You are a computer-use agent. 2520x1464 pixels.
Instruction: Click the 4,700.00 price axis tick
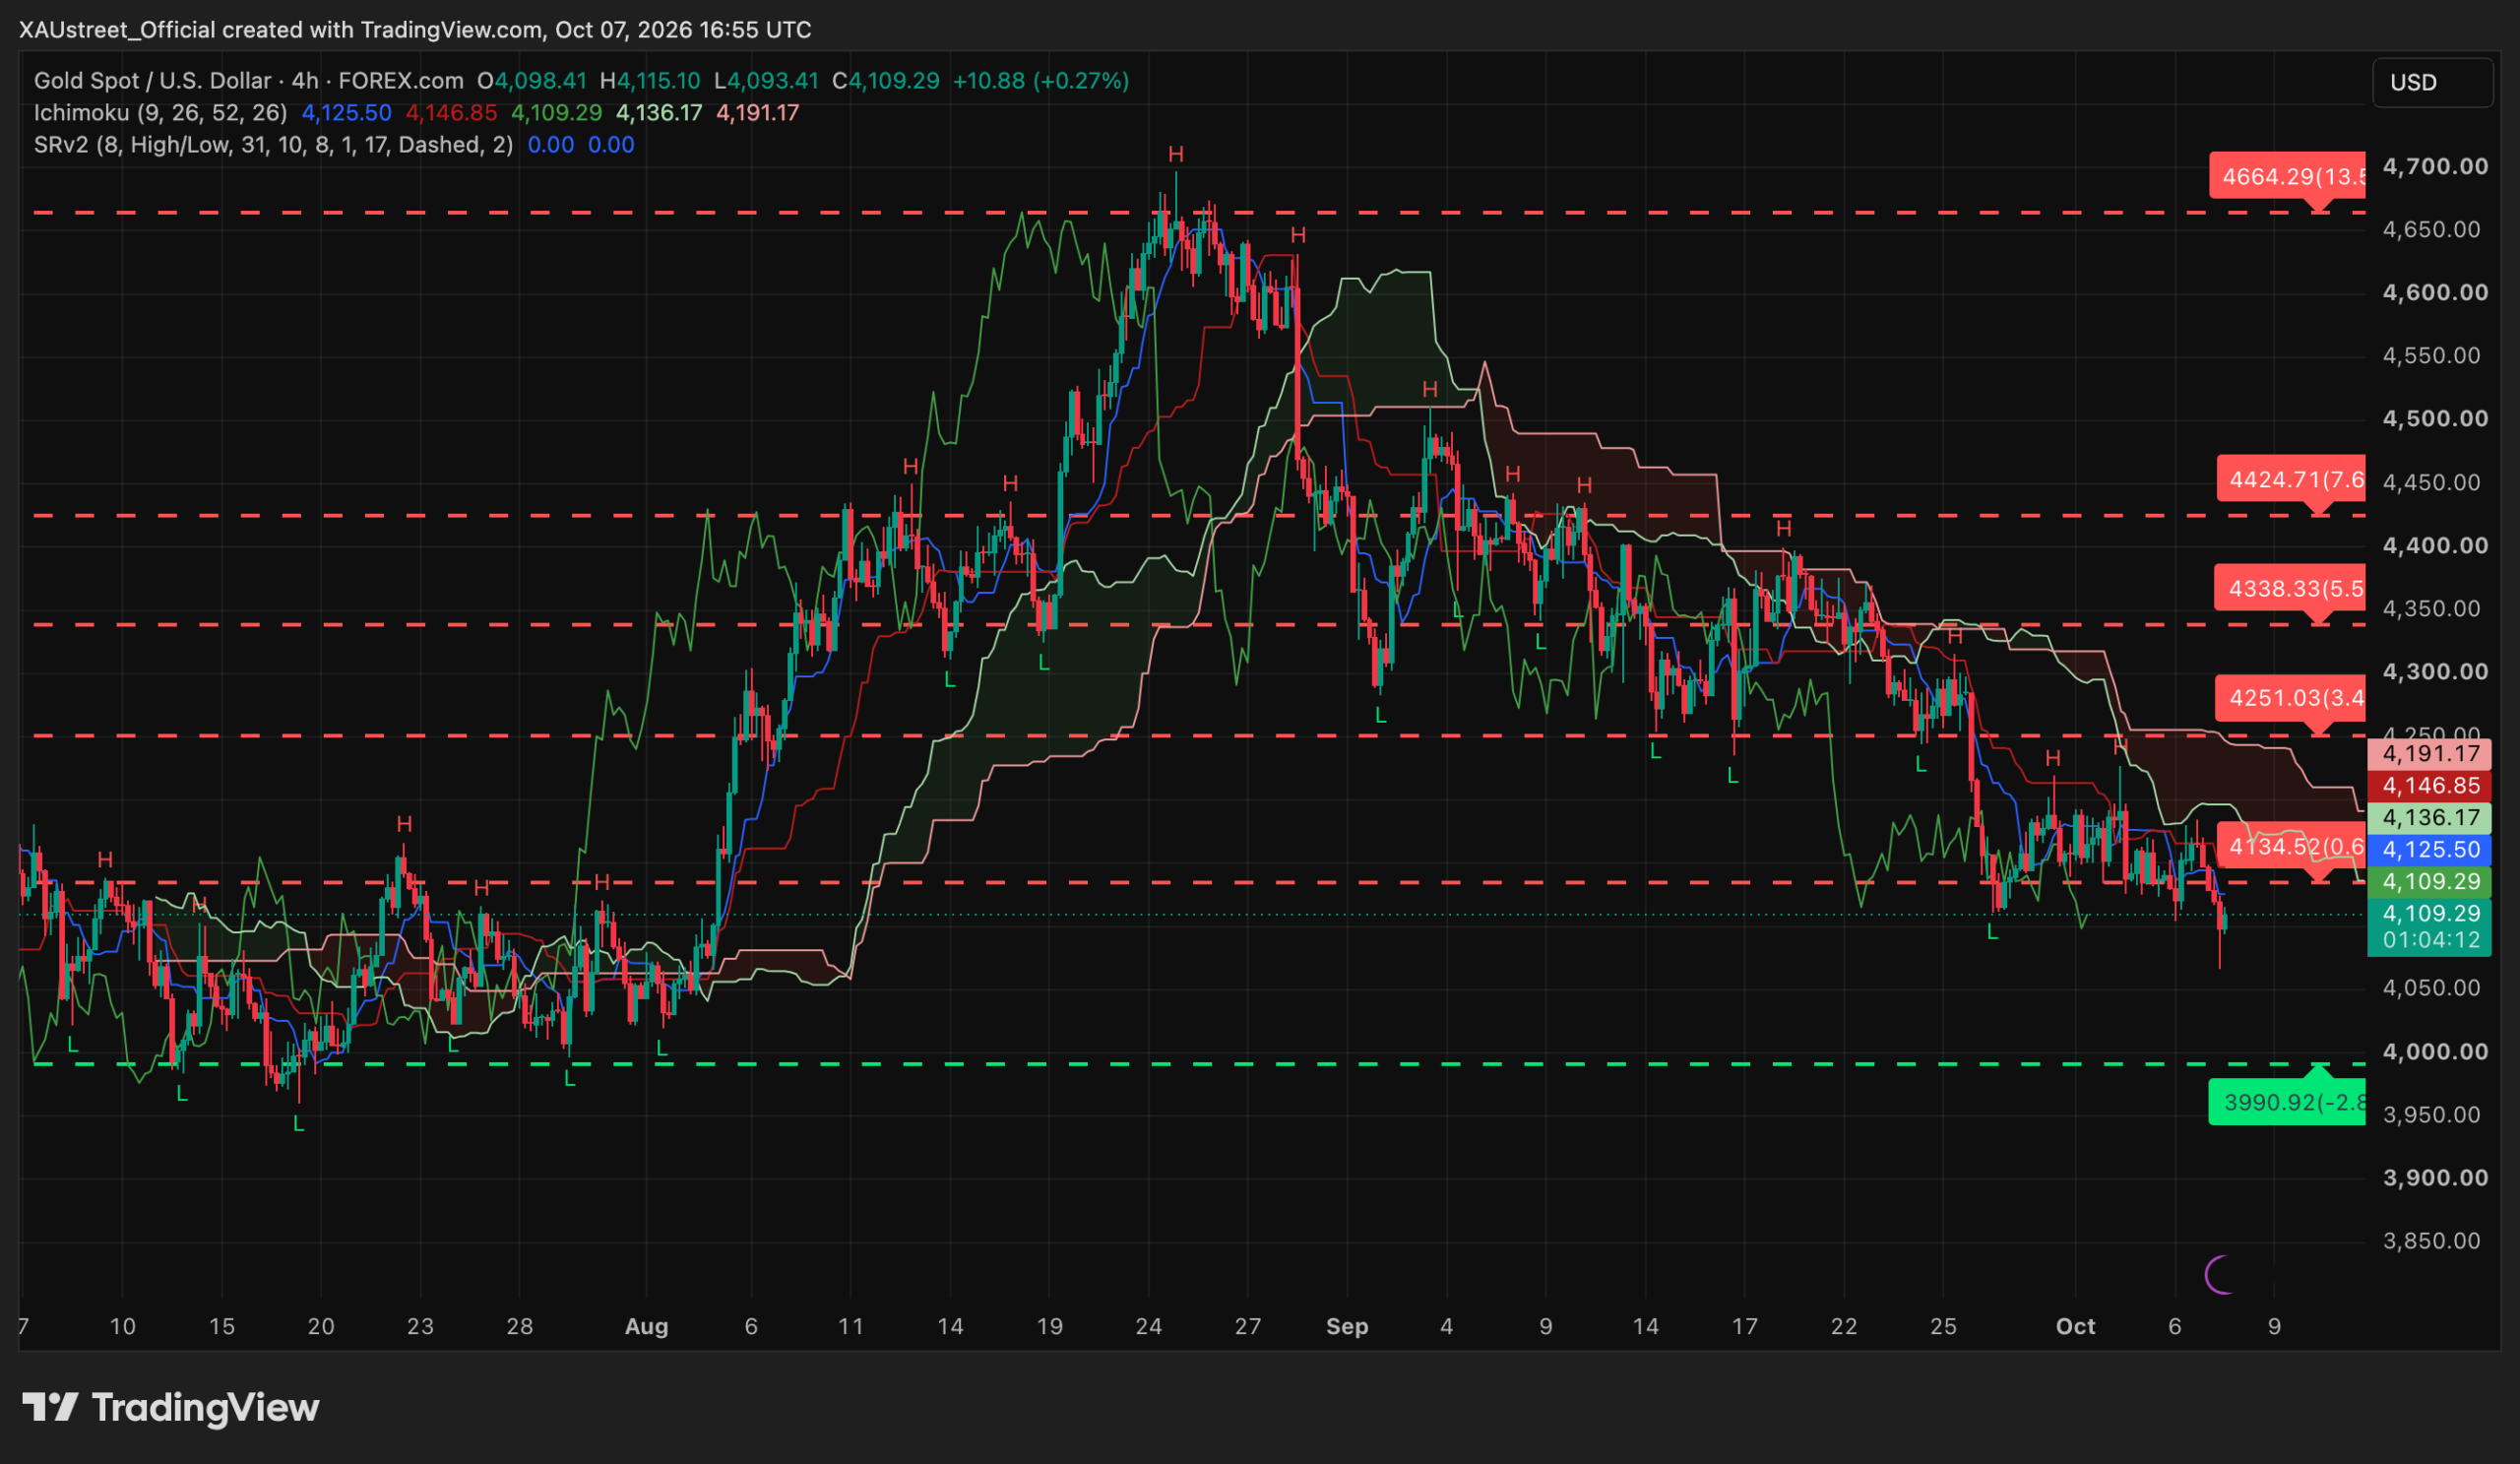tap(2435, 166)
